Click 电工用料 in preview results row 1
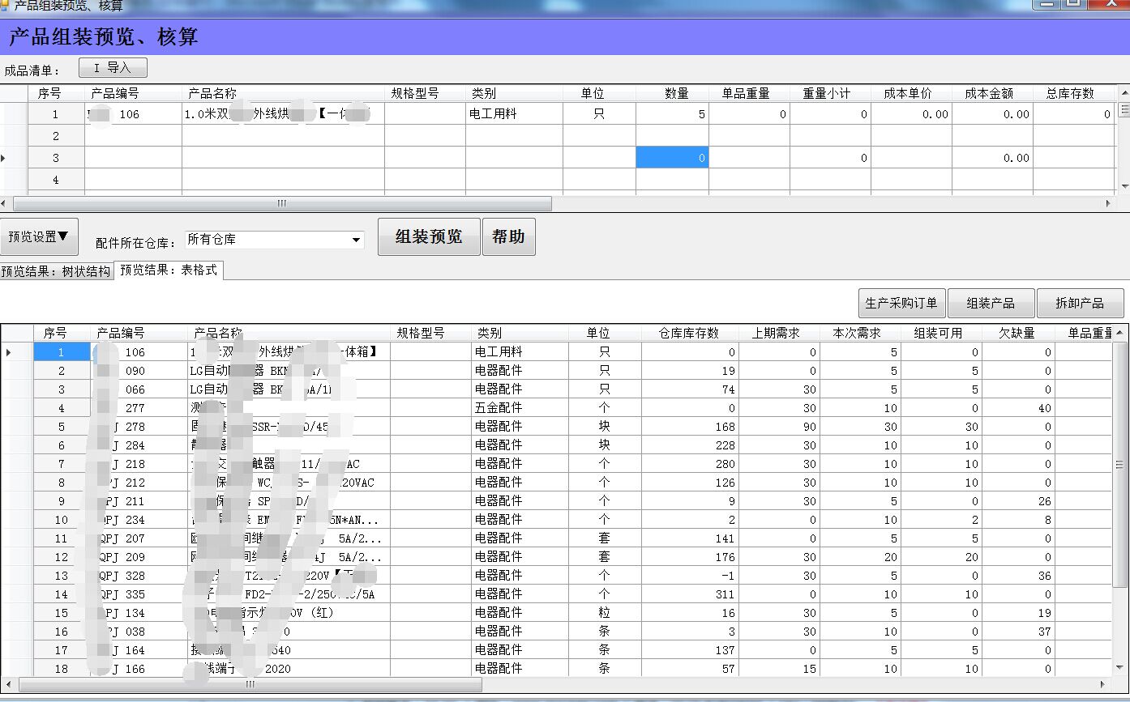The image size is (1130, 702). 520,352
